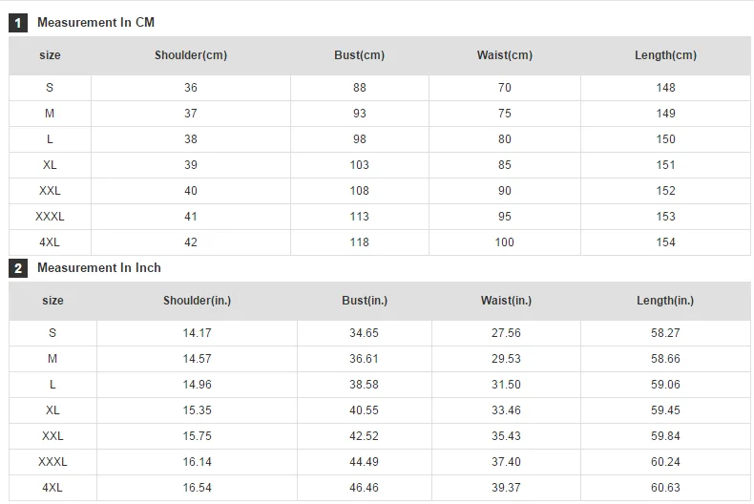Select the Measurement In CM heading
The height and width of the screenshot is (504, 754).
(95, 23)
